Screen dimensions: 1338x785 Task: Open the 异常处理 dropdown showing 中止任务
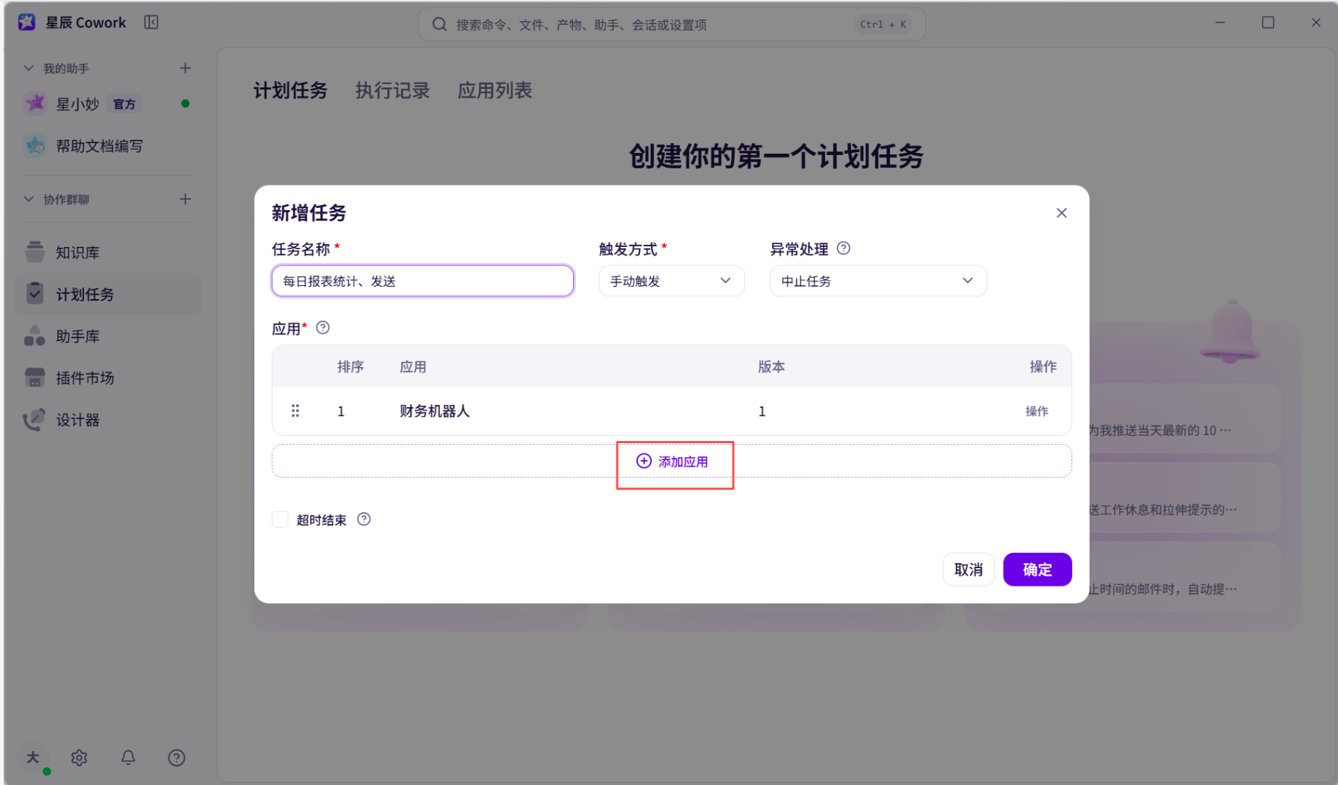point(878,281)
